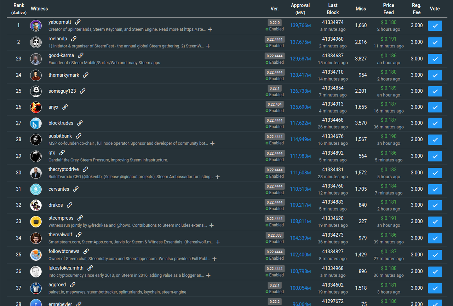Open the link icon next to cervantes
Viewport: 453px width, 306px height.
coord(76,189)
